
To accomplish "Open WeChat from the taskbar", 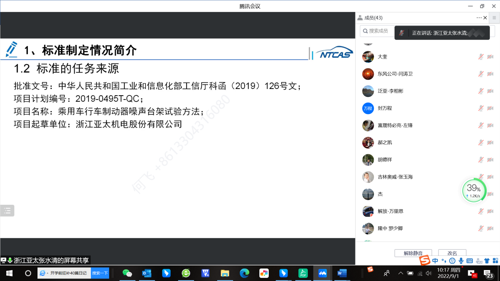I will [x=127, y=273].
